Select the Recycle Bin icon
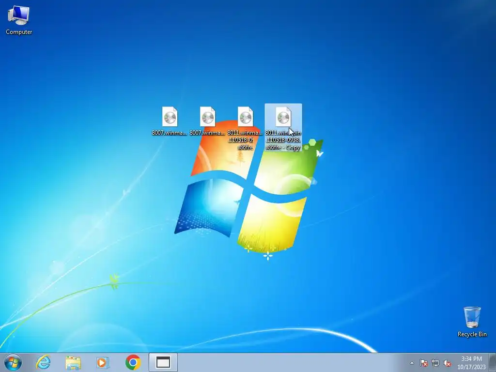The height and width of the screenshot is (372, 496). coord(472,322)
